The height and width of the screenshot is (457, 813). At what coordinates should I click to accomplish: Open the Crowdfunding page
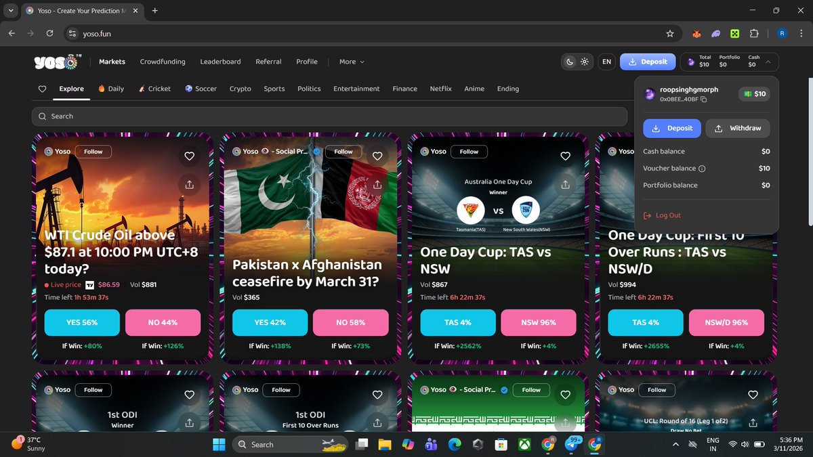[163, 62]
